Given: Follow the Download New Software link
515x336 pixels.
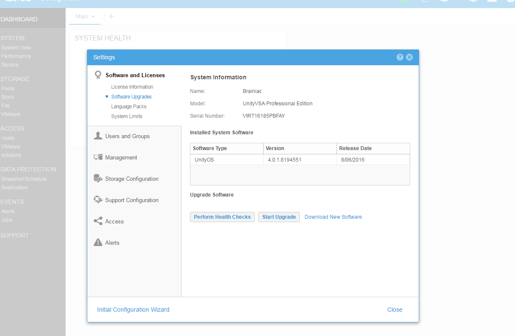Looking at the screenshot, I should click(333, 217).
